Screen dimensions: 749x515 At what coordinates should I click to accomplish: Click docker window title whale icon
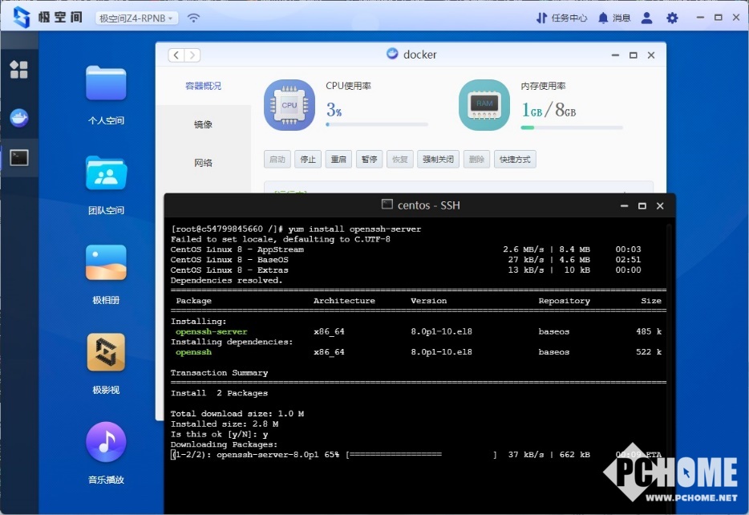[392, 54]
